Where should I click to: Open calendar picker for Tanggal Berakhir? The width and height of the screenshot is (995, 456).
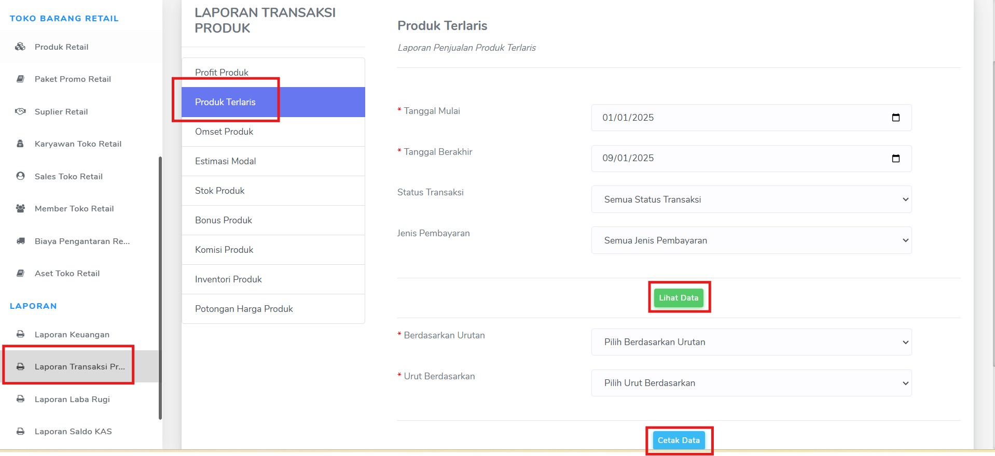(x=895, y=159)
